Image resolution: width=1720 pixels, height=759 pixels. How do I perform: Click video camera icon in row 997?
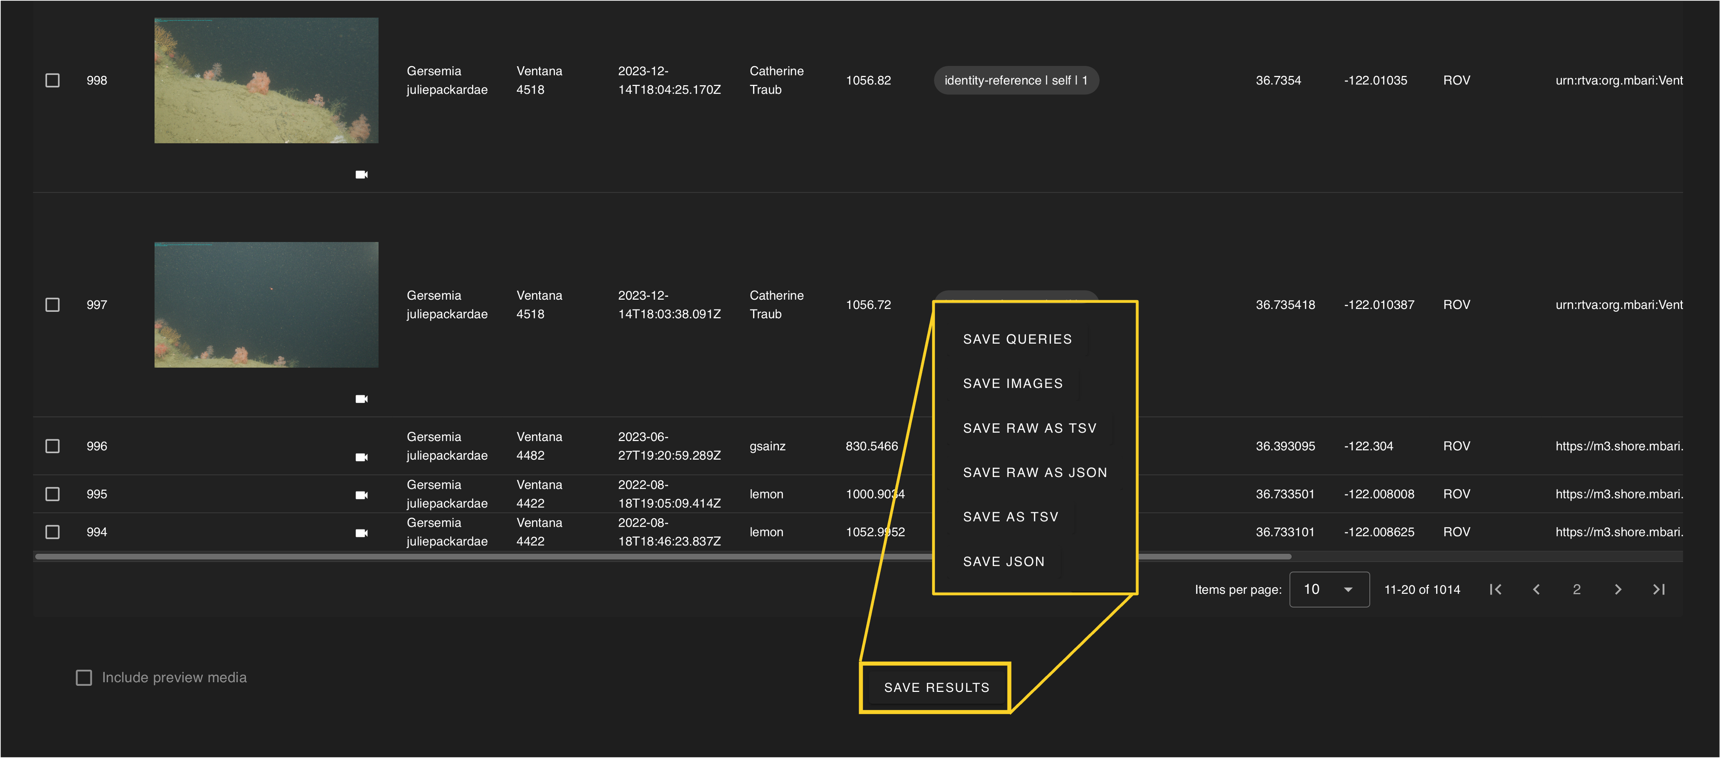click(361, 399)
